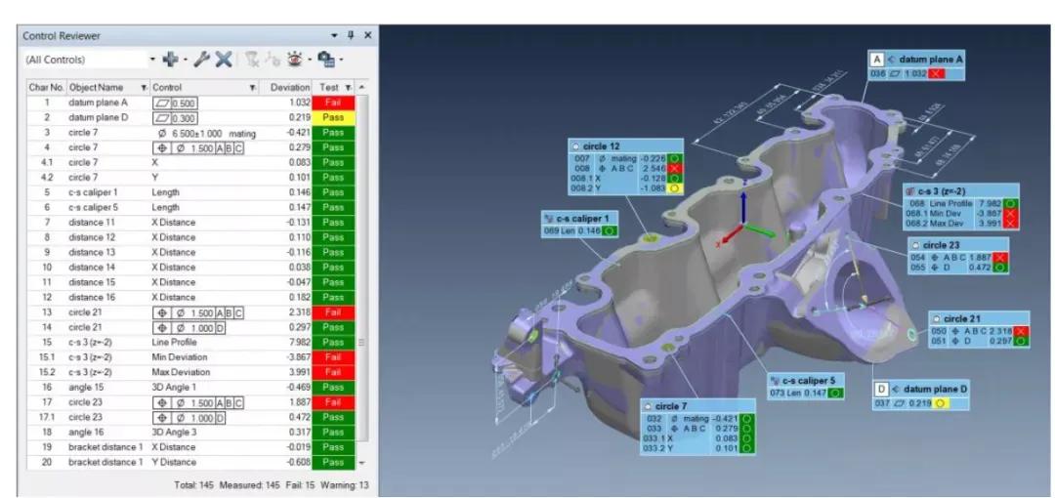Click the Line Profile control cell
The image size is (1055, 498).
174,342
